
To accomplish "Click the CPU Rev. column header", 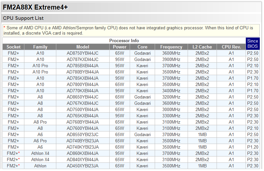I will pyautogui.click(x=231, y=47).
